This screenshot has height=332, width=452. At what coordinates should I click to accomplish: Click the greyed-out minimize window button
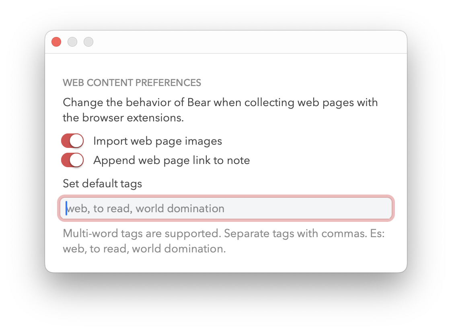click(x=72, y=42)
